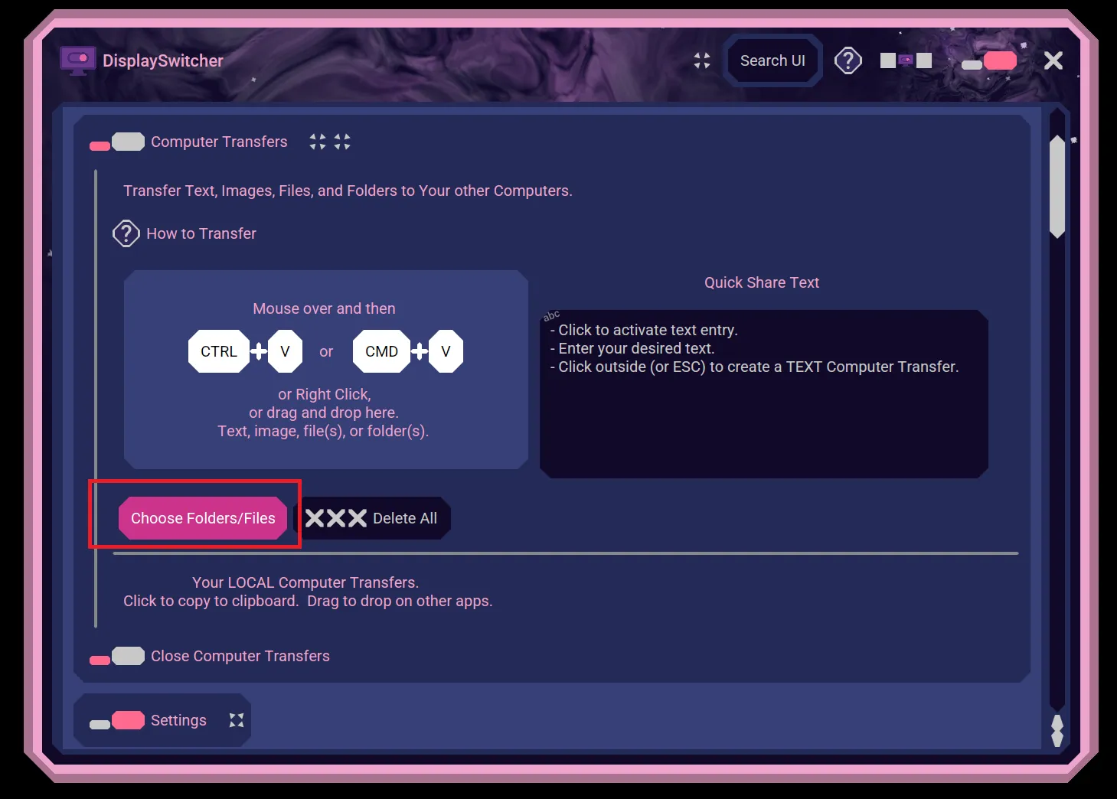The width and height of the screenshot is (1117, 799).
Task: Click the scrollbar bottom arrow handle
Action: (1057, 731)
